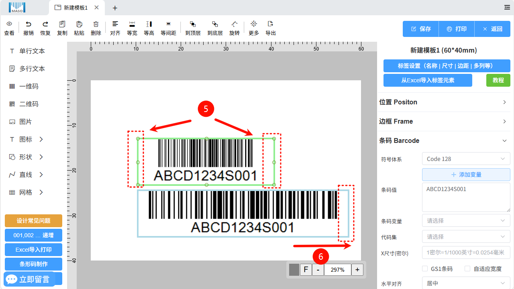Select the green-framed barcode on canvas

coord(206,162)
